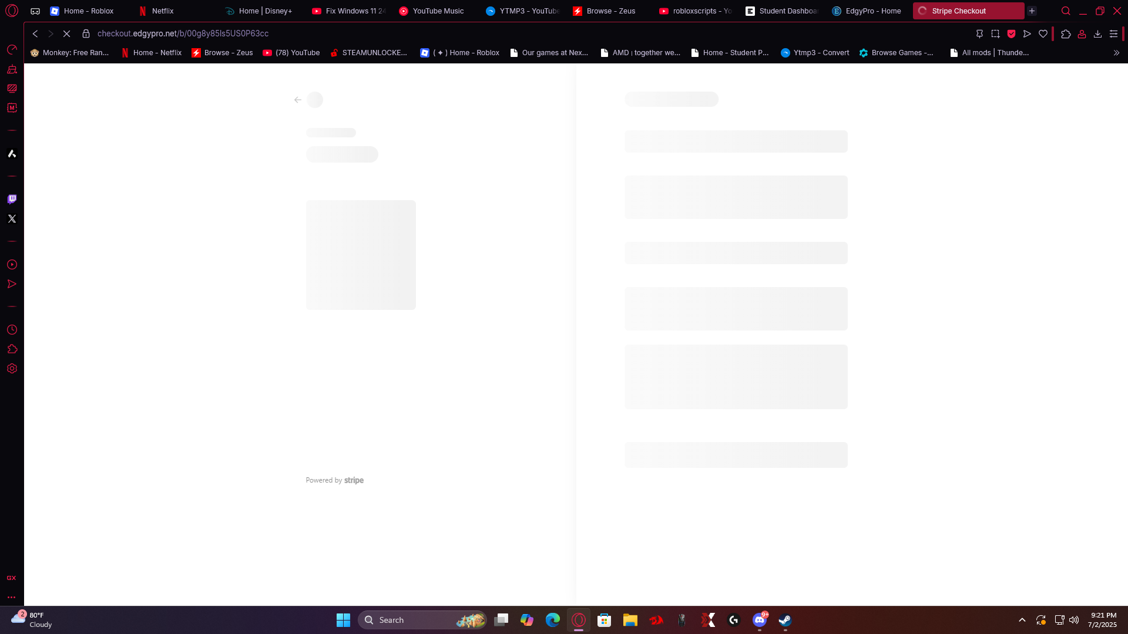Open Ytmp3 - Convert bookmark
This screenshot has width=1128, height=634.
(x=815, y=53)
